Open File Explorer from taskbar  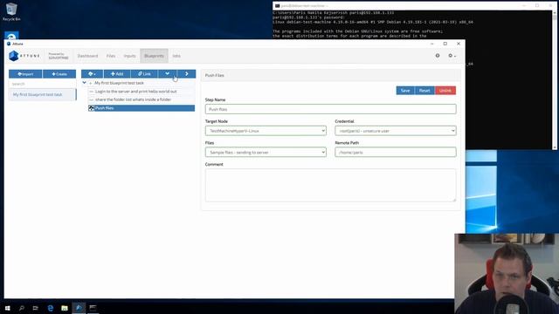point(65,308)
